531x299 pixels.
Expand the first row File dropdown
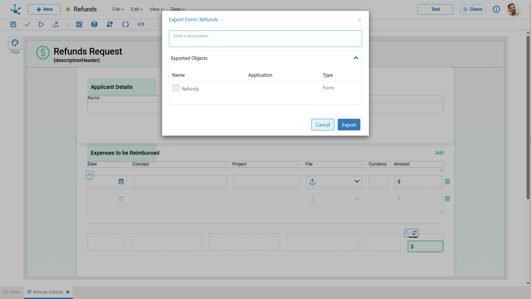[x=357, y=182]
